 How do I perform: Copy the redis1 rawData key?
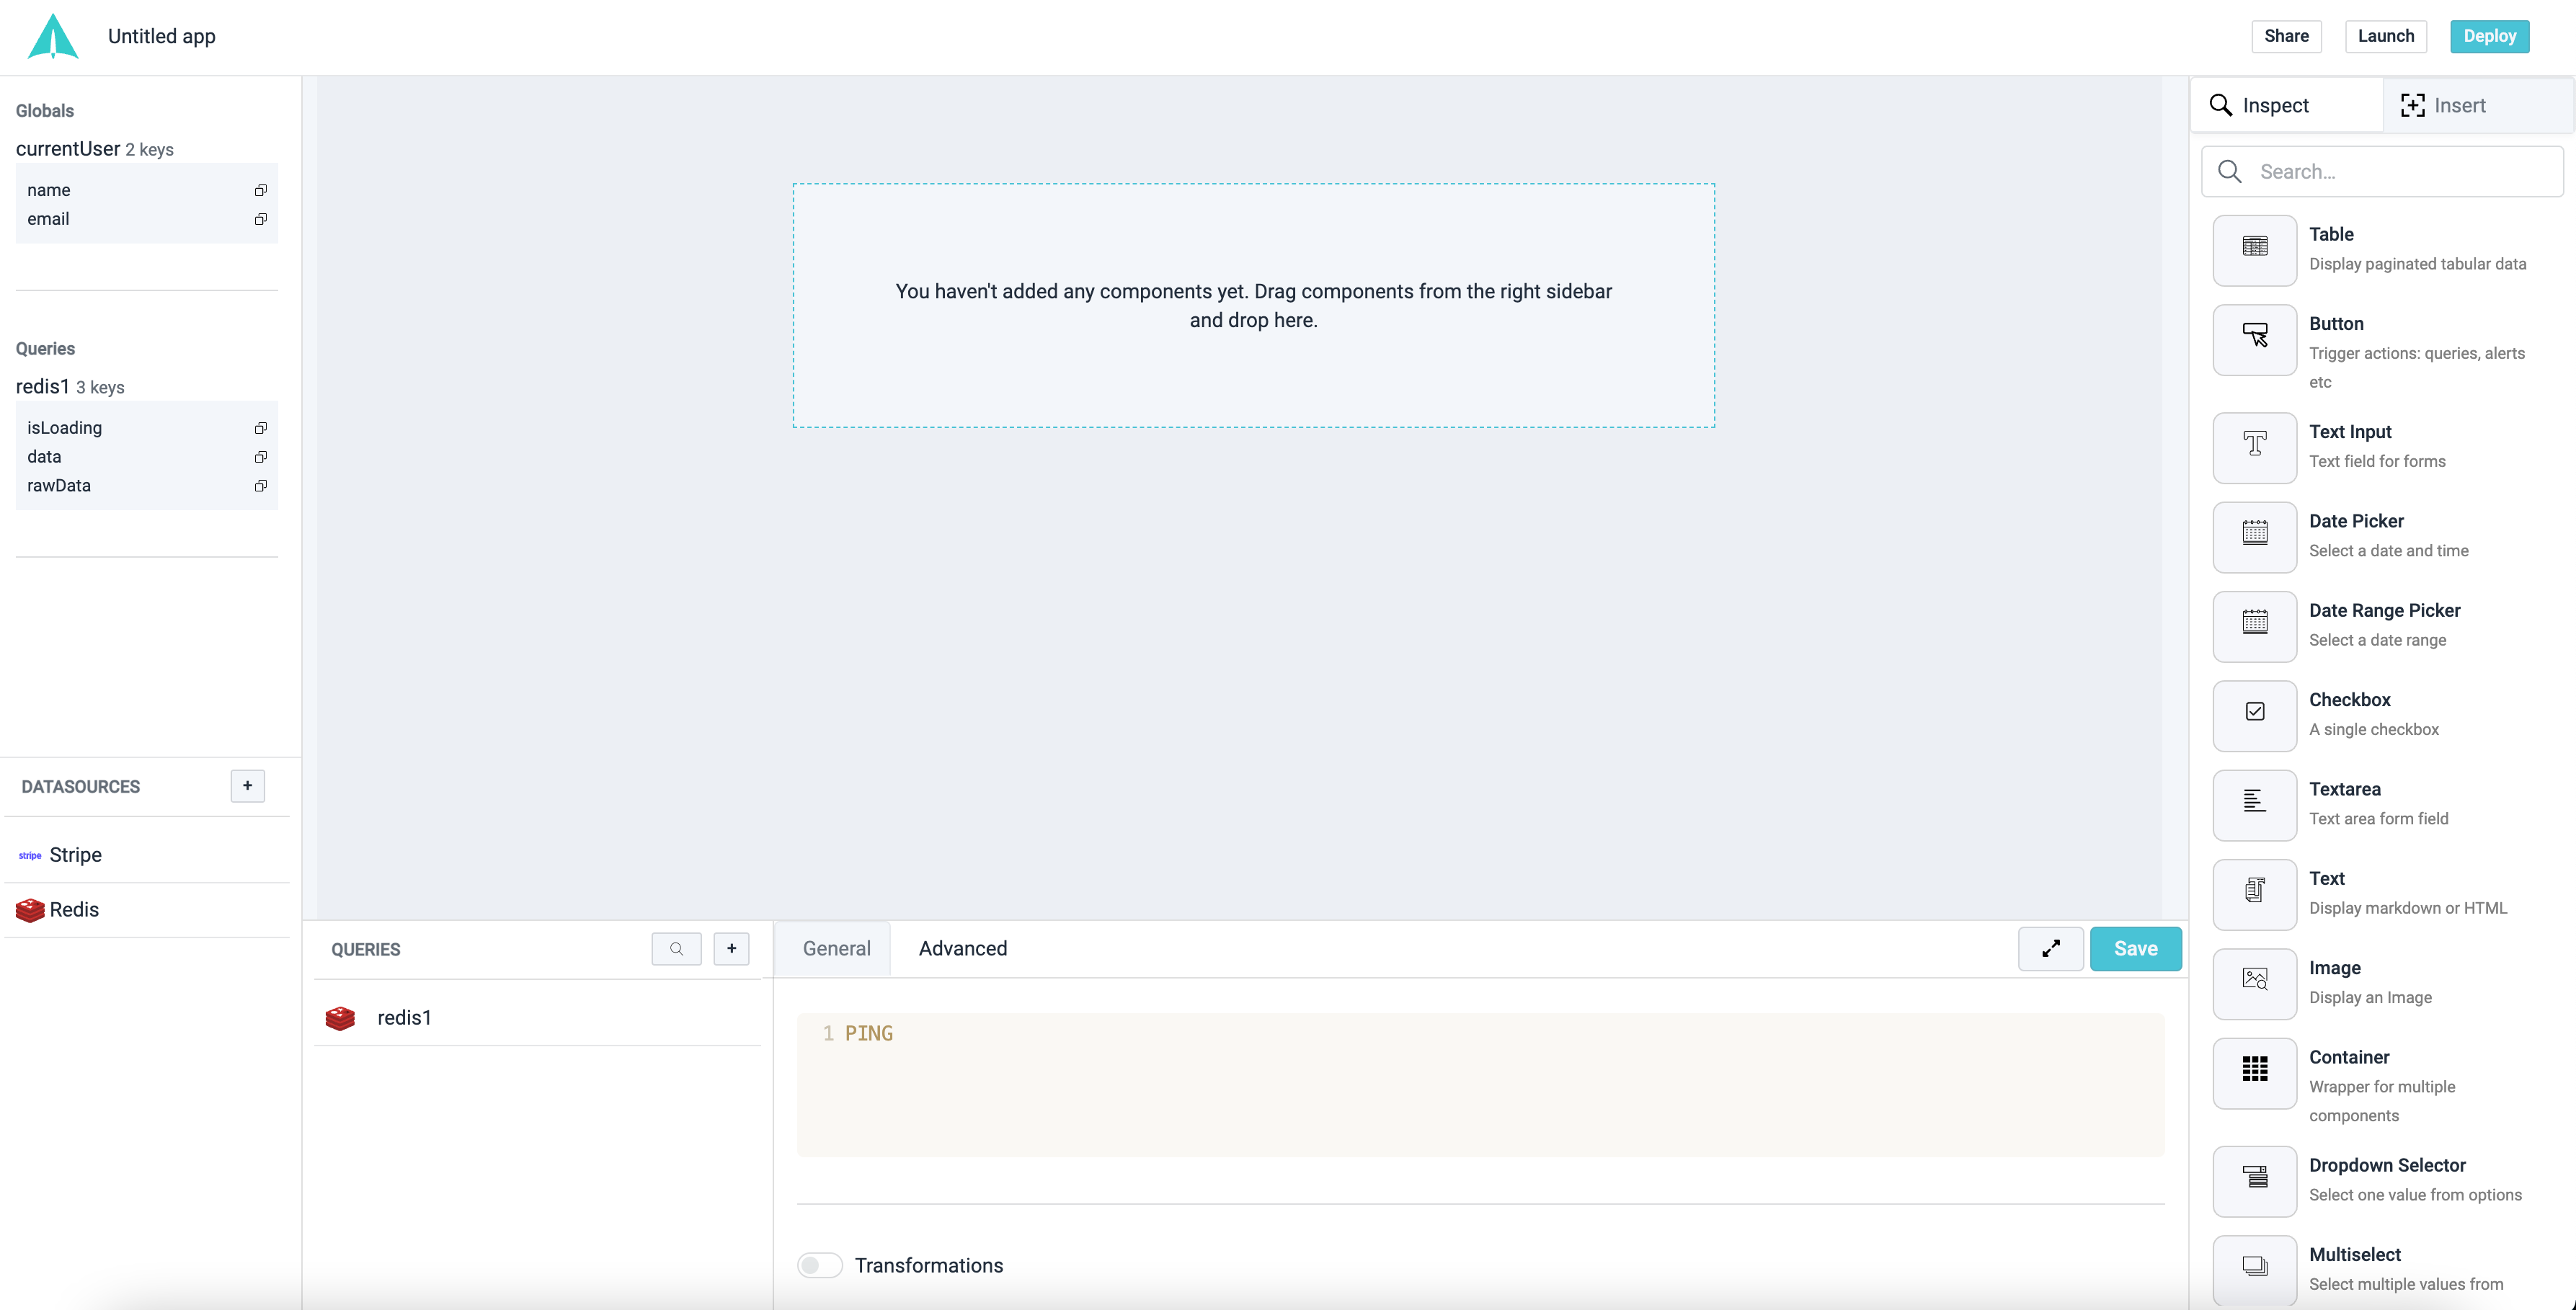(260, 486)
